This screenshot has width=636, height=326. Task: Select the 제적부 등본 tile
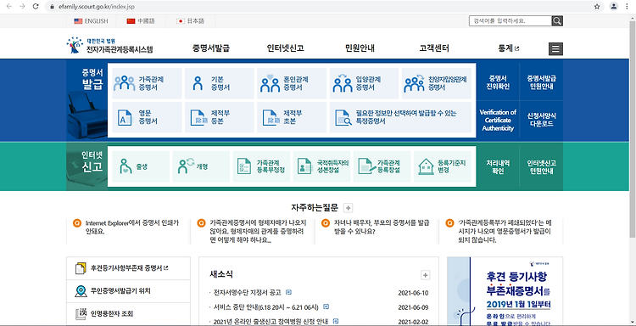[220, 117]
